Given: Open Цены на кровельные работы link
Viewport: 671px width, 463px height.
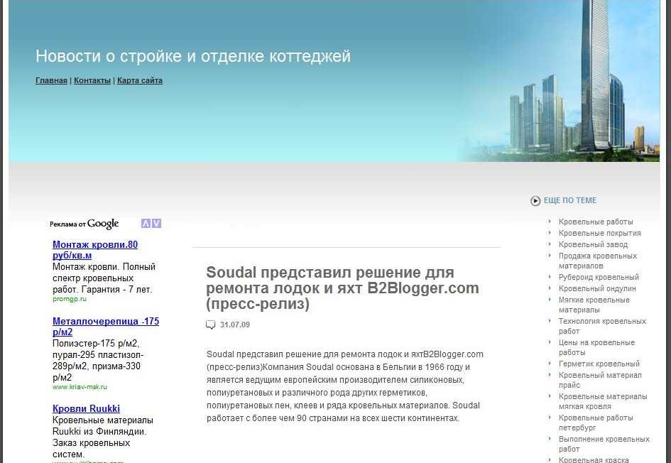Looking at the screenshot, I should [x=596, y=347].
